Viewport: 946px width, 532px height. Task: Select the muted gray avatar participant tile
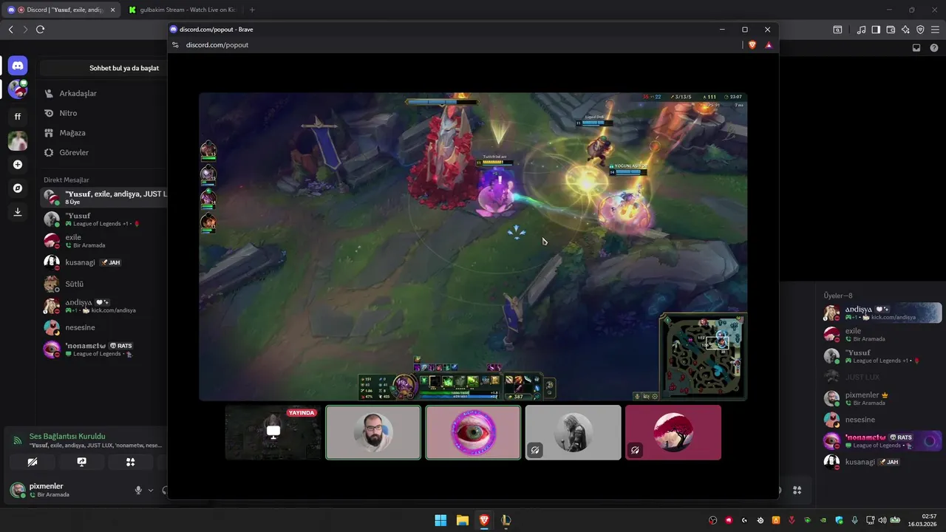point(573,432)
